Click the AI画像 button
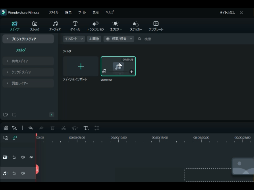This screenshot has width=254, height=190. tap(94, 39)
